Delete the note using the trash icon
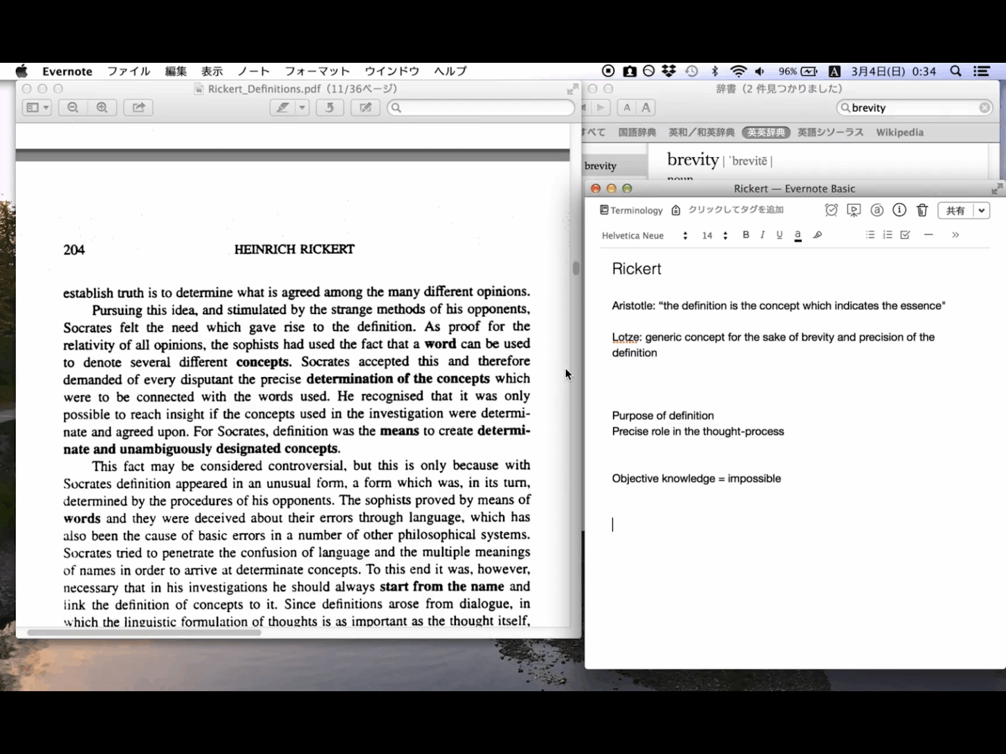1006x754 pixels. pyautogui.click(x=922, y=210)
